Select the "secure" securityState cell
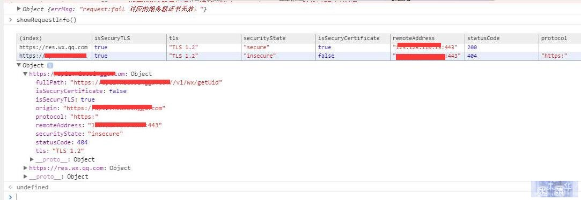581x200 pixels. 278,47
